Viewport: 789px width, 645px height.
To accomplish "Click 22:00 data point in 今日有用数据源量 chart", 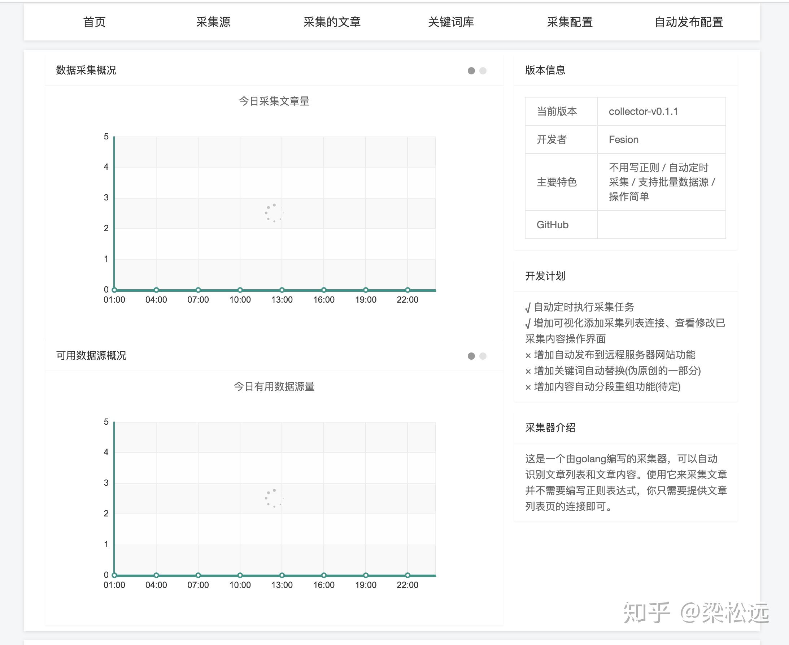I will [408, 575].
